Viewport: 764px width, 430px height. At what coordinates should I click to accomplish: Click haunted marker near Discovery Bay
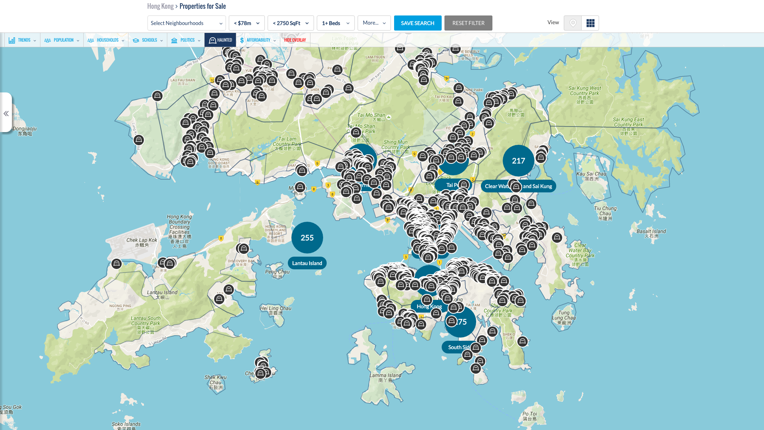click(244, 249)
